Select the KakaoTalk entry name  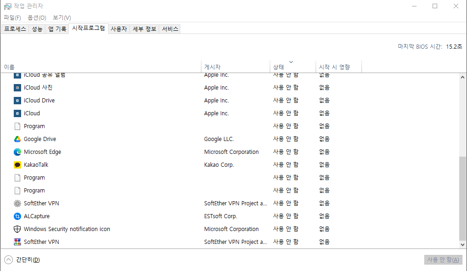click(36, 165)
